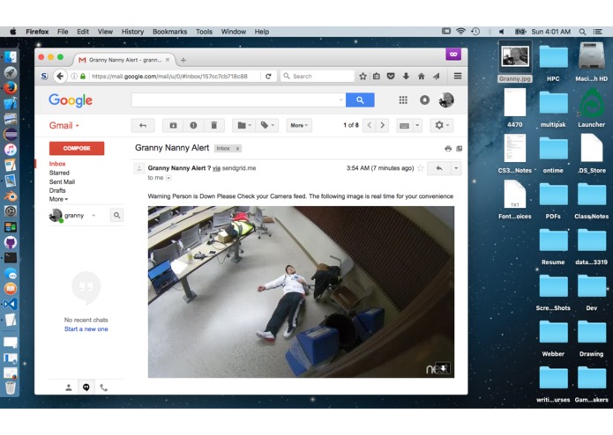Click the blue Google search button

pyautogui.click(x=360, y=100)
